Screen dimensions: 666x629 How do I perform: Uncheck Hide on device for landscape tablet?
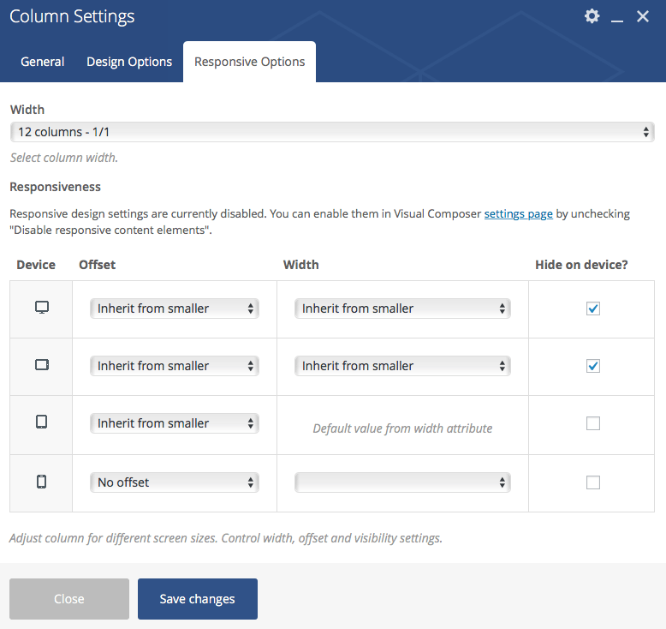[x=593, y=366]
